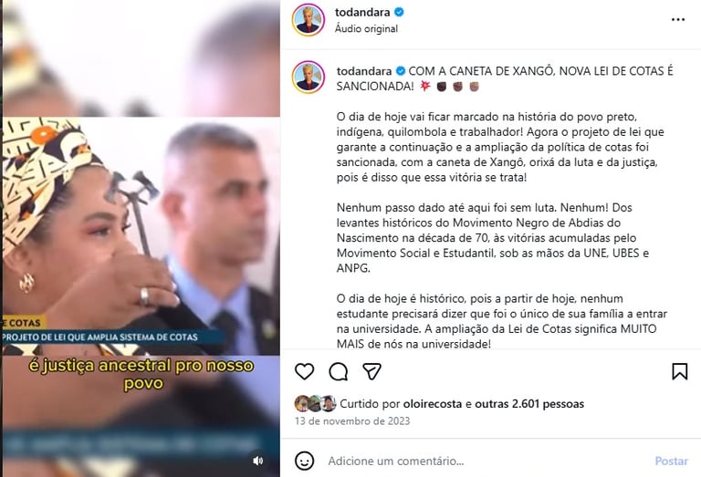Click todandara header profile picture
Screen dimensions: 701x477
click(x=308, y=20)
